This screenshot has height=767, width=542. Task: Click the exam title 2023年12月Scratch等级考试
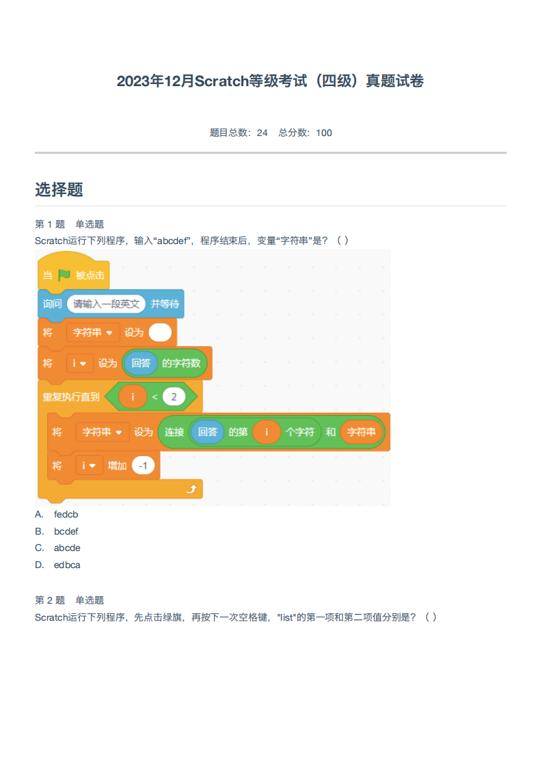click(270, 81)
